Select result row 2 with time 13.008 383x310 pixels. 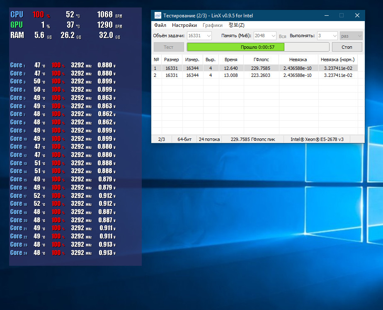tap(255, 75)
